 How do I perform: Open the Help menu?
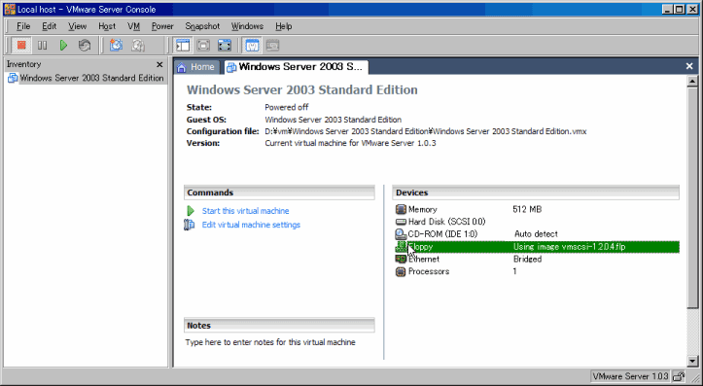pos(283,26)
